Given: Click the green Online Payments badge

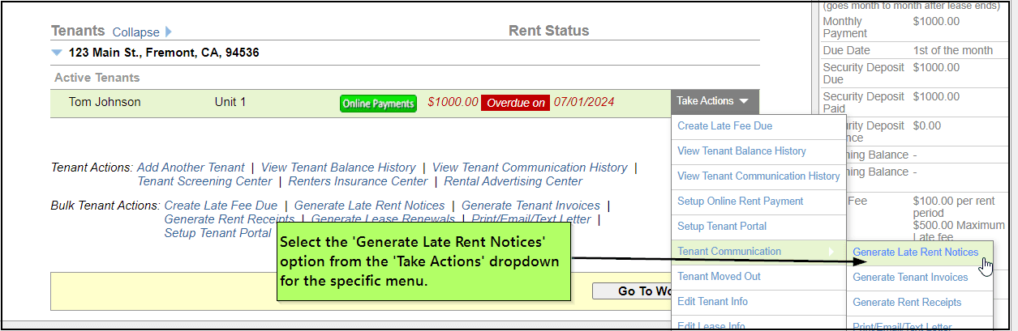Looking at the screenshot, I should click(378, 104).
